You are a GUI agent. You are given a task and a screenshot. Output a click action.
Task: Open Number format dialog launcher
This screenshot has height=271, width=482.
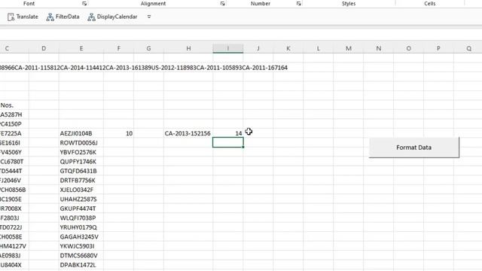[298, 4]
